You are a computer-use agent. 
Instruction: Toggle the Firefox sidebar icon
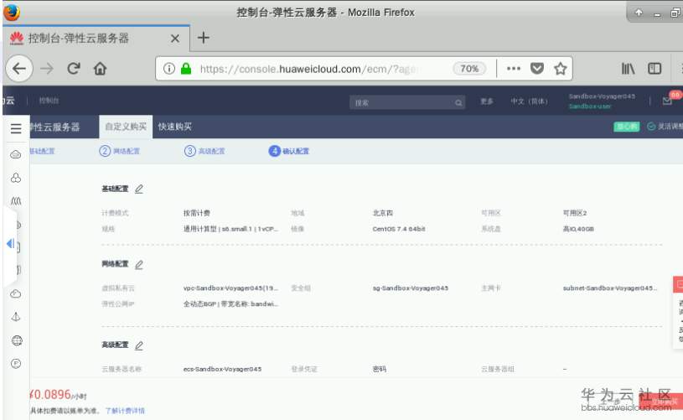[655, 69]
